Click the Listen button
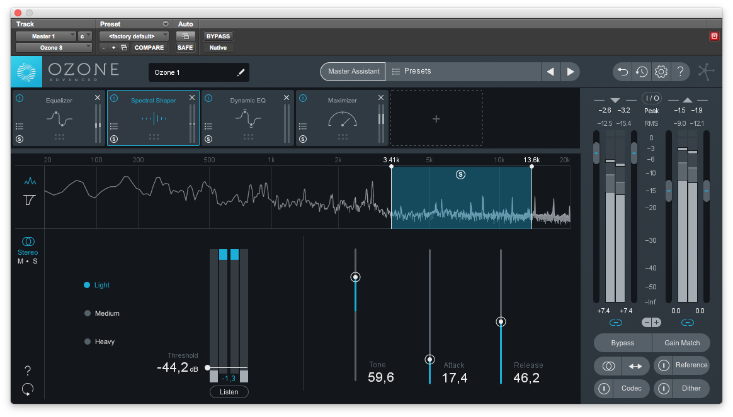Screen dimensions: 733x417 pos(229,392)
